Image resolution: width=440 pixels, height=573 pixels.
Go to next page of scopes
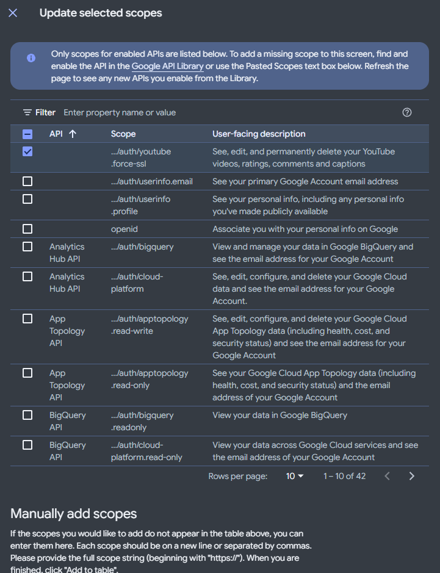(x=412, y=476)
